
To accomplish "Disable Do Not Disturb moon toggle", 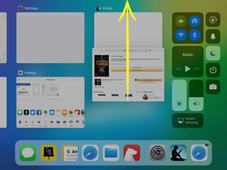I will 213,53.
